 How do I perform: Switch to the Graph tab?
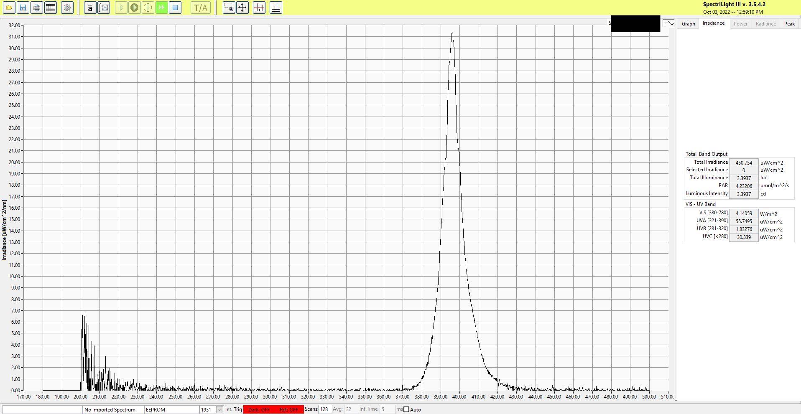tap(688, 24)
